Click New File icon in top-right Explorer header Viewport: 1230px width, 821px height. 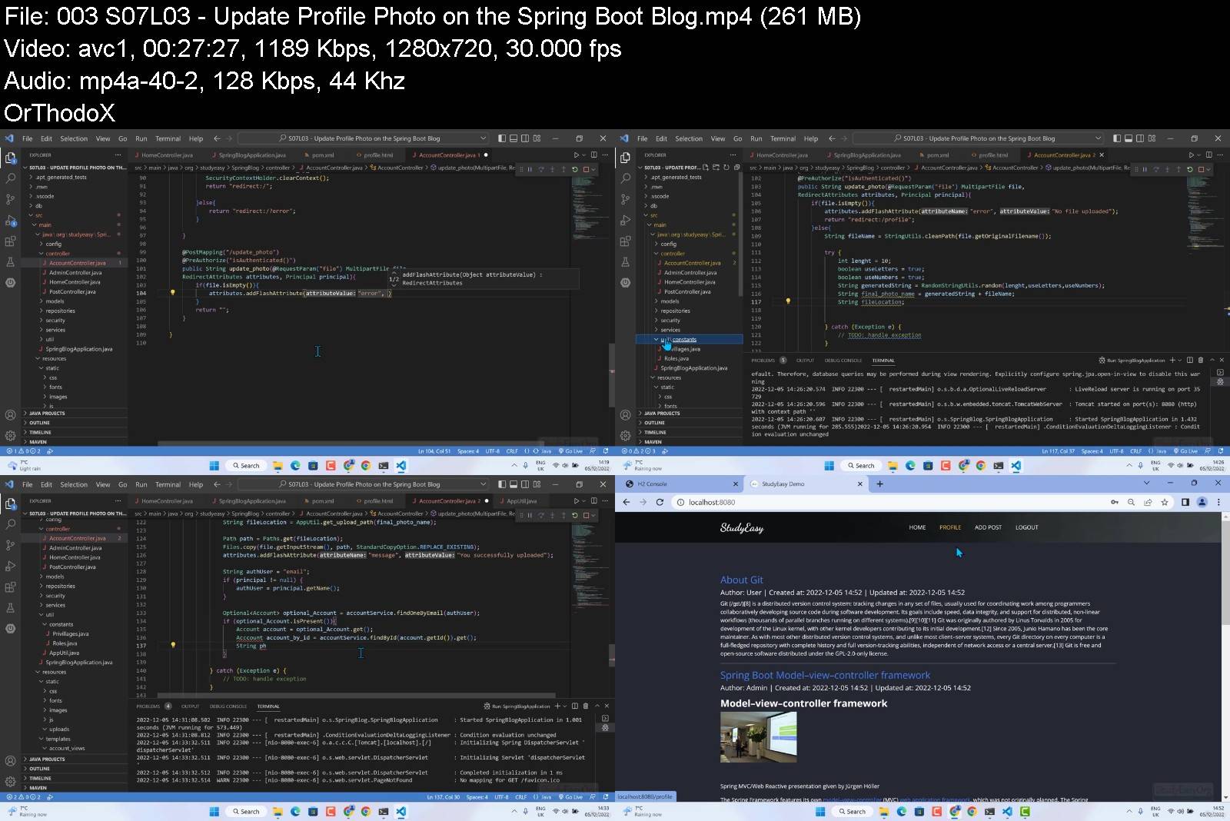click(706, 167)
